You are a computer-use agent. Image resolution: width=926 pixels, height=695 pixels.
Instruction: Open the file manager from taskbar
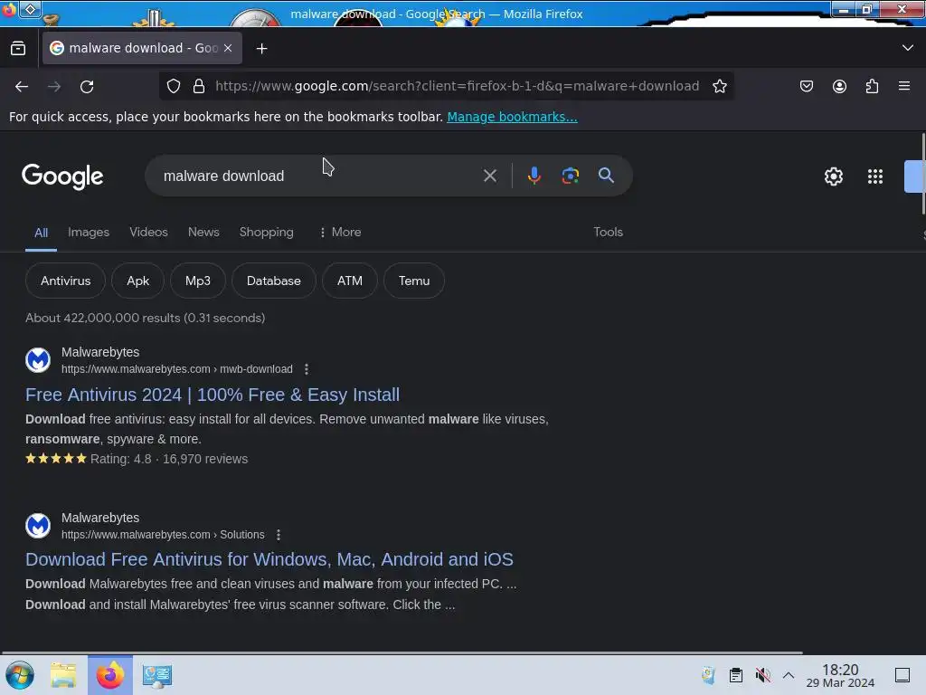(63, 675)
